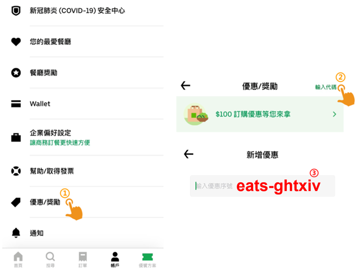359x269 pixels.
Task: Tap the tag icon next to 優惠/獎勵
Action: click(x=16, y=202)
